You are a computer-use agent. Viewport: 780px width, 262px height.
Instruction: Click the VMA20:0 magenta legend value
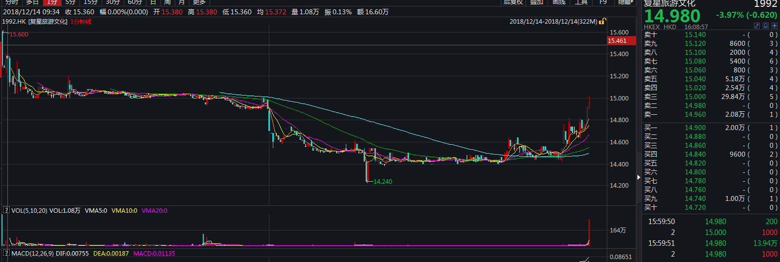pyautogui.click(x=154, y=211)
